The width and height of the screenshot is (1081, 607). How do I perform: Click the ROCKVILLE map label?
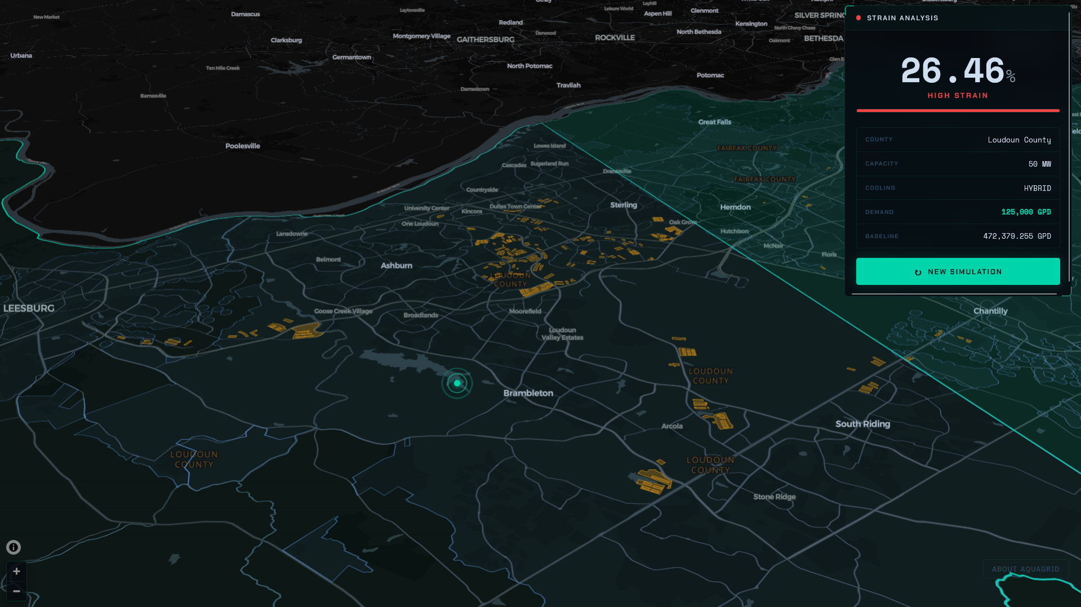(x=615, y=38)
